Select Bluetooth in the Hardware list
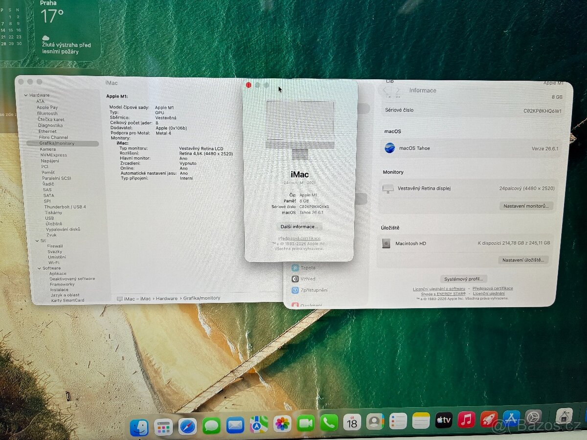587x440 pixels. (47, 113)
